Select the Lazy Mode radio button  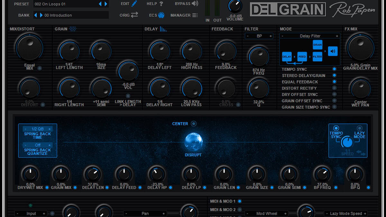[359, 128]
